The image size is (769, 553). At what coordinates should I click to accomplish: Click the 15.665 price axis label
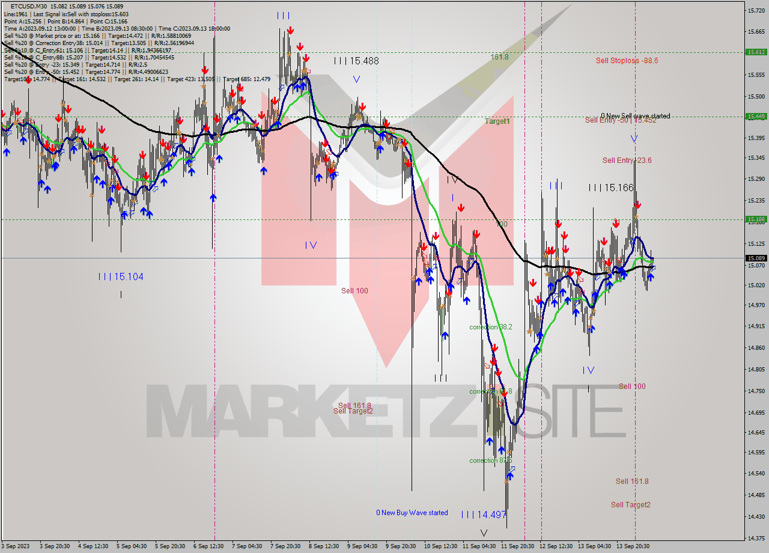[756, 32]
